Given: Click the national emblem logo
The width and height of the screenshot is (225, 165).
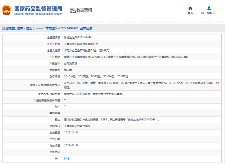Looking at the screenshot, I should tap(6, 10).
